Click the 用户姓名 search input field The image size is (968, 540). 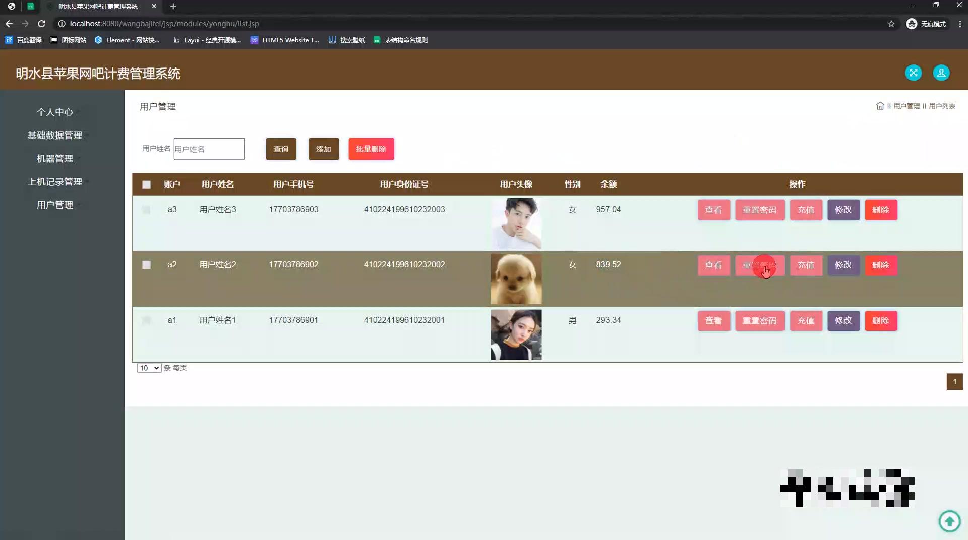(209, 149)
